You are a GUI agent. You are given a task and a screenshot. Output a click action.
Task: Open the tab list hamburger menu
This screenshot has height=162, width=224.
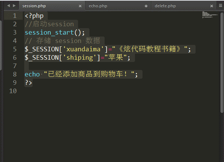click(x=221, y=5)
